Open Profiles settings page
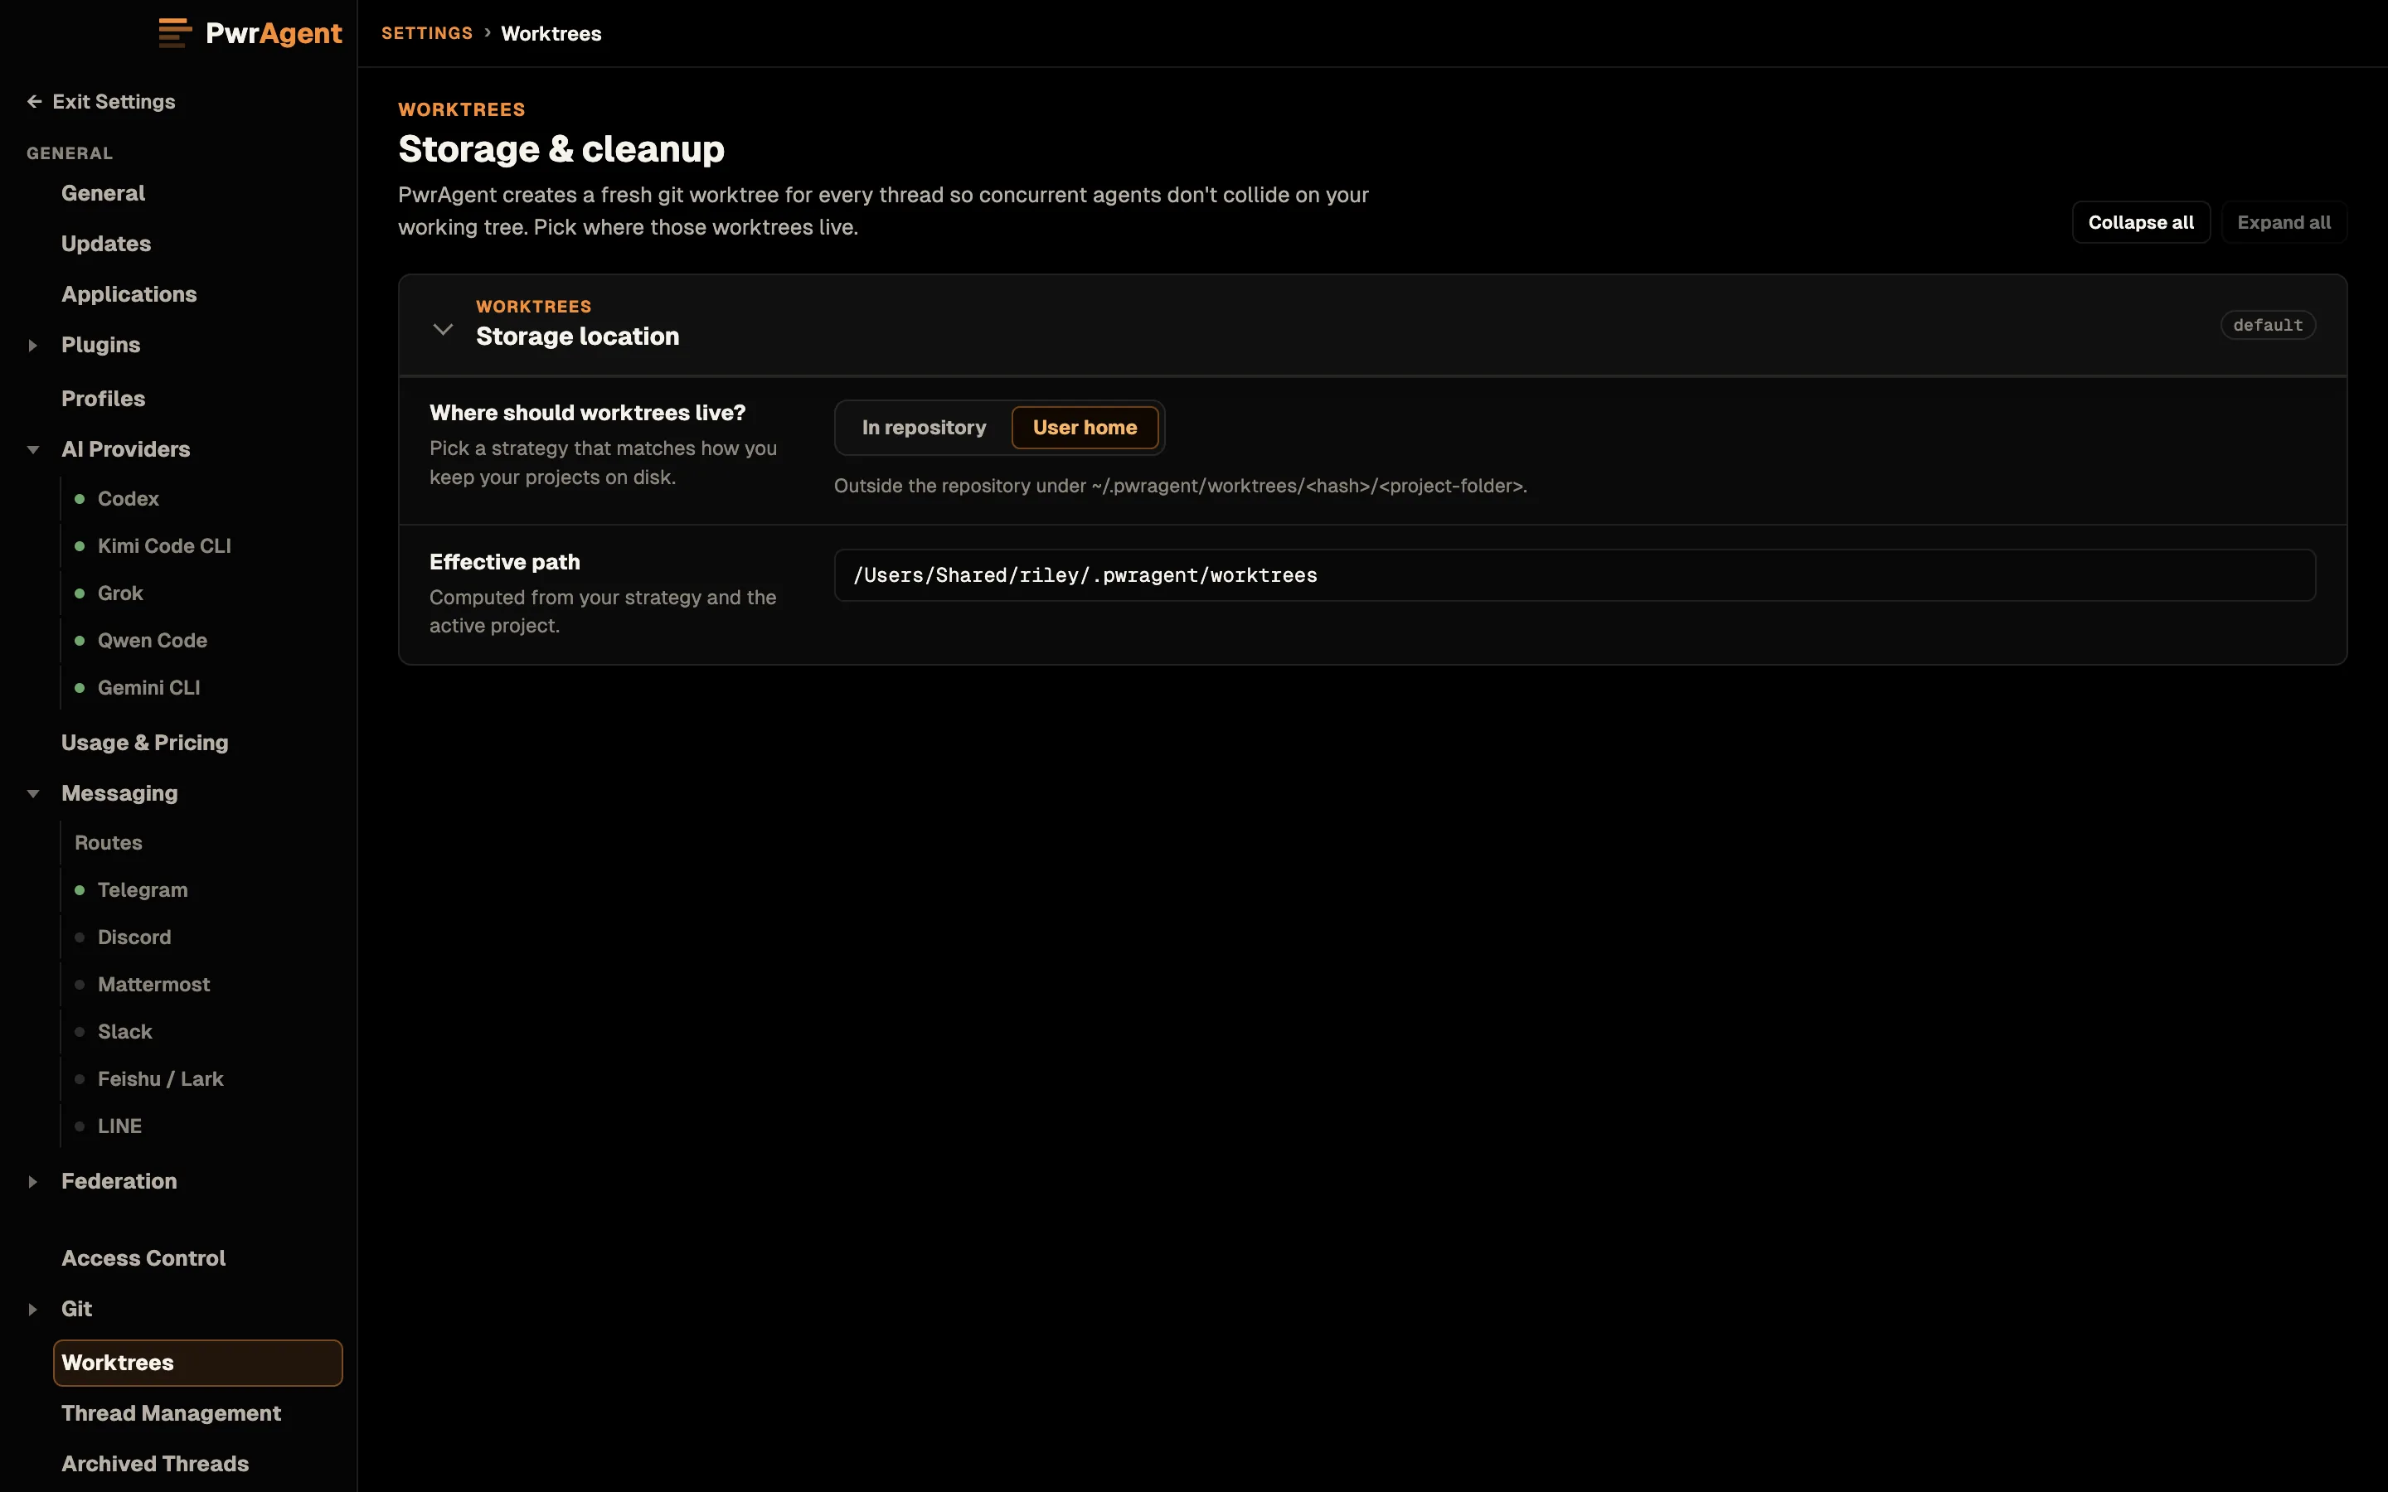The image size is (2388, 1492). [x=103, y=399]
